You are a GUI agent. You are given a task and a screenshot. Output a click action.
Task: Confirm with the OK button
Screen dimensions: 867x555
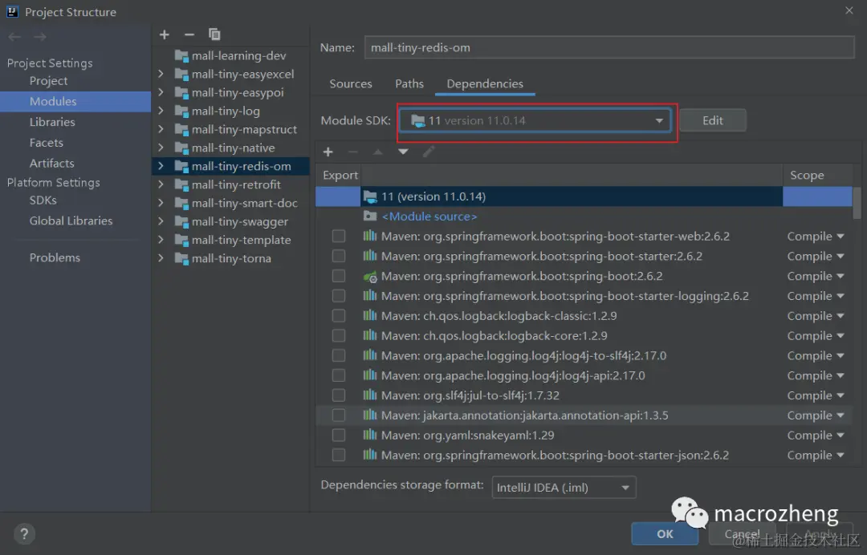coord(665,534)
